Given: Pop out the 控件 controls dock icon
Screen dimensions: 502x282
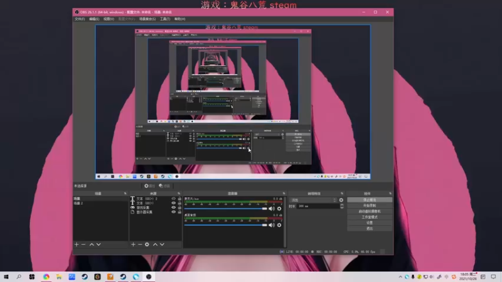Looking at the screenshot, I should coord(390,194).
